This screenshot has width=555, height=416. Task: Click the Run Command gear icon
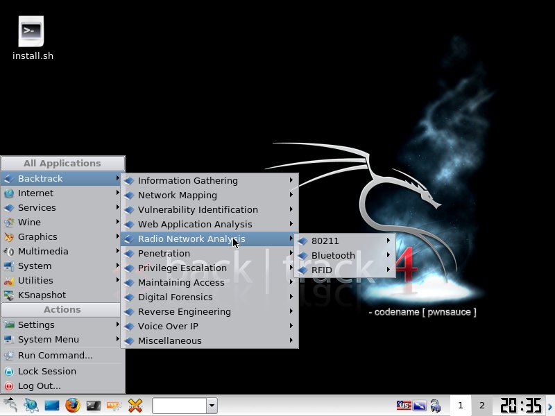[x=9, y=356]
